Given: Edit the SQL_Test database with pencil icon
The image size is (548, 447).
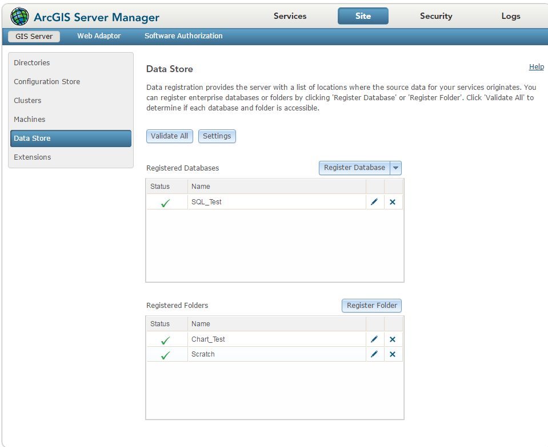Looking at the screenshot, I should (x=374, y=202).
